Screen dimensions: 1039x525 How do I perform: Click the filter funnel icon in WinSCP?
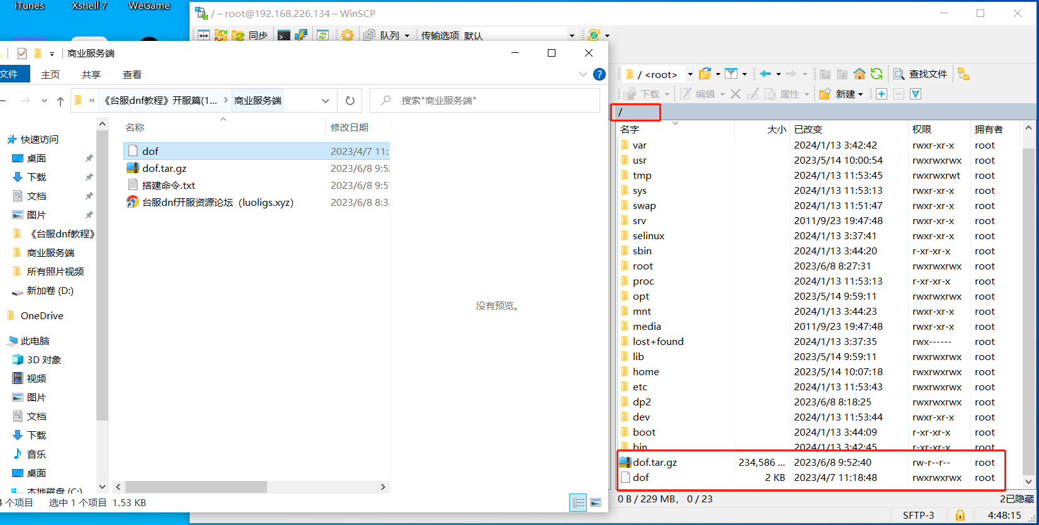point(731,74)
